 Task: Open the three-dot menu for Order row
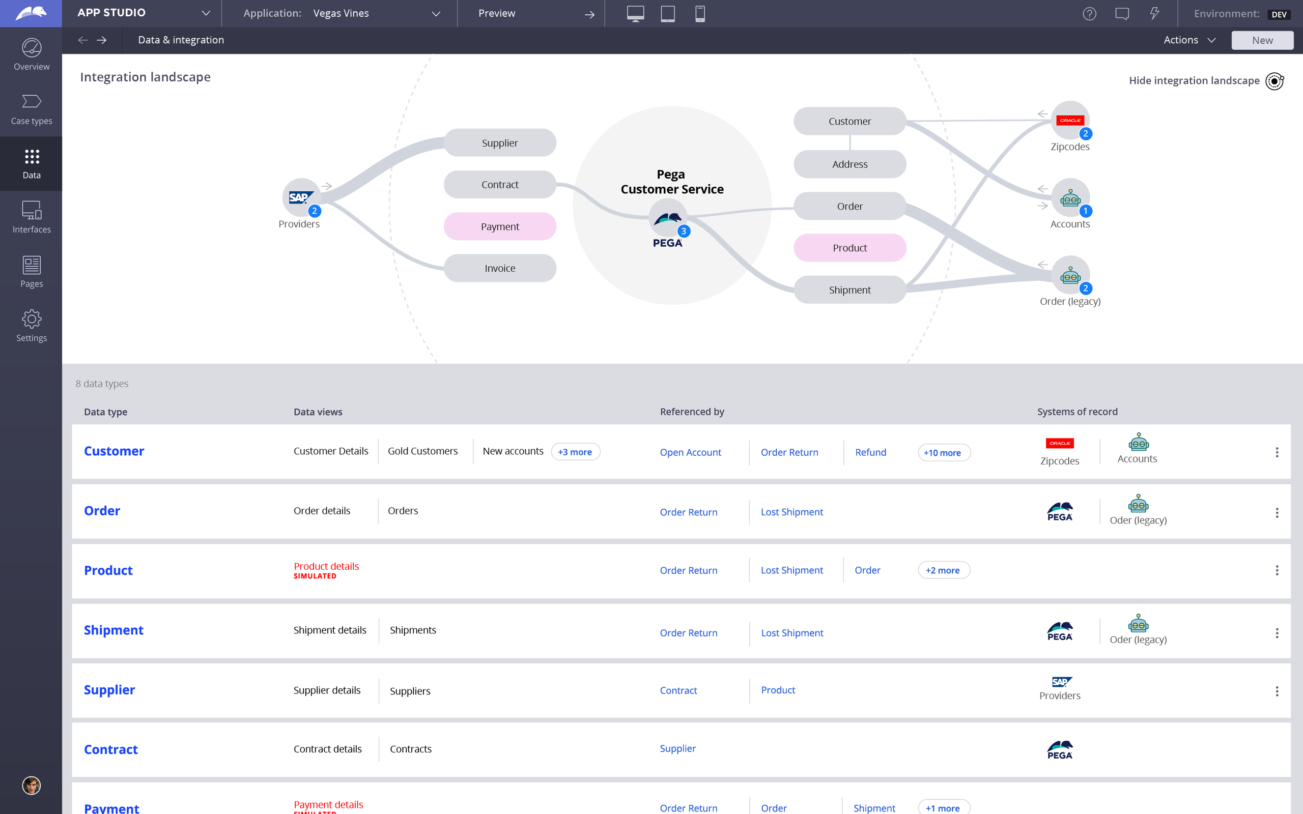(1277, 512)
